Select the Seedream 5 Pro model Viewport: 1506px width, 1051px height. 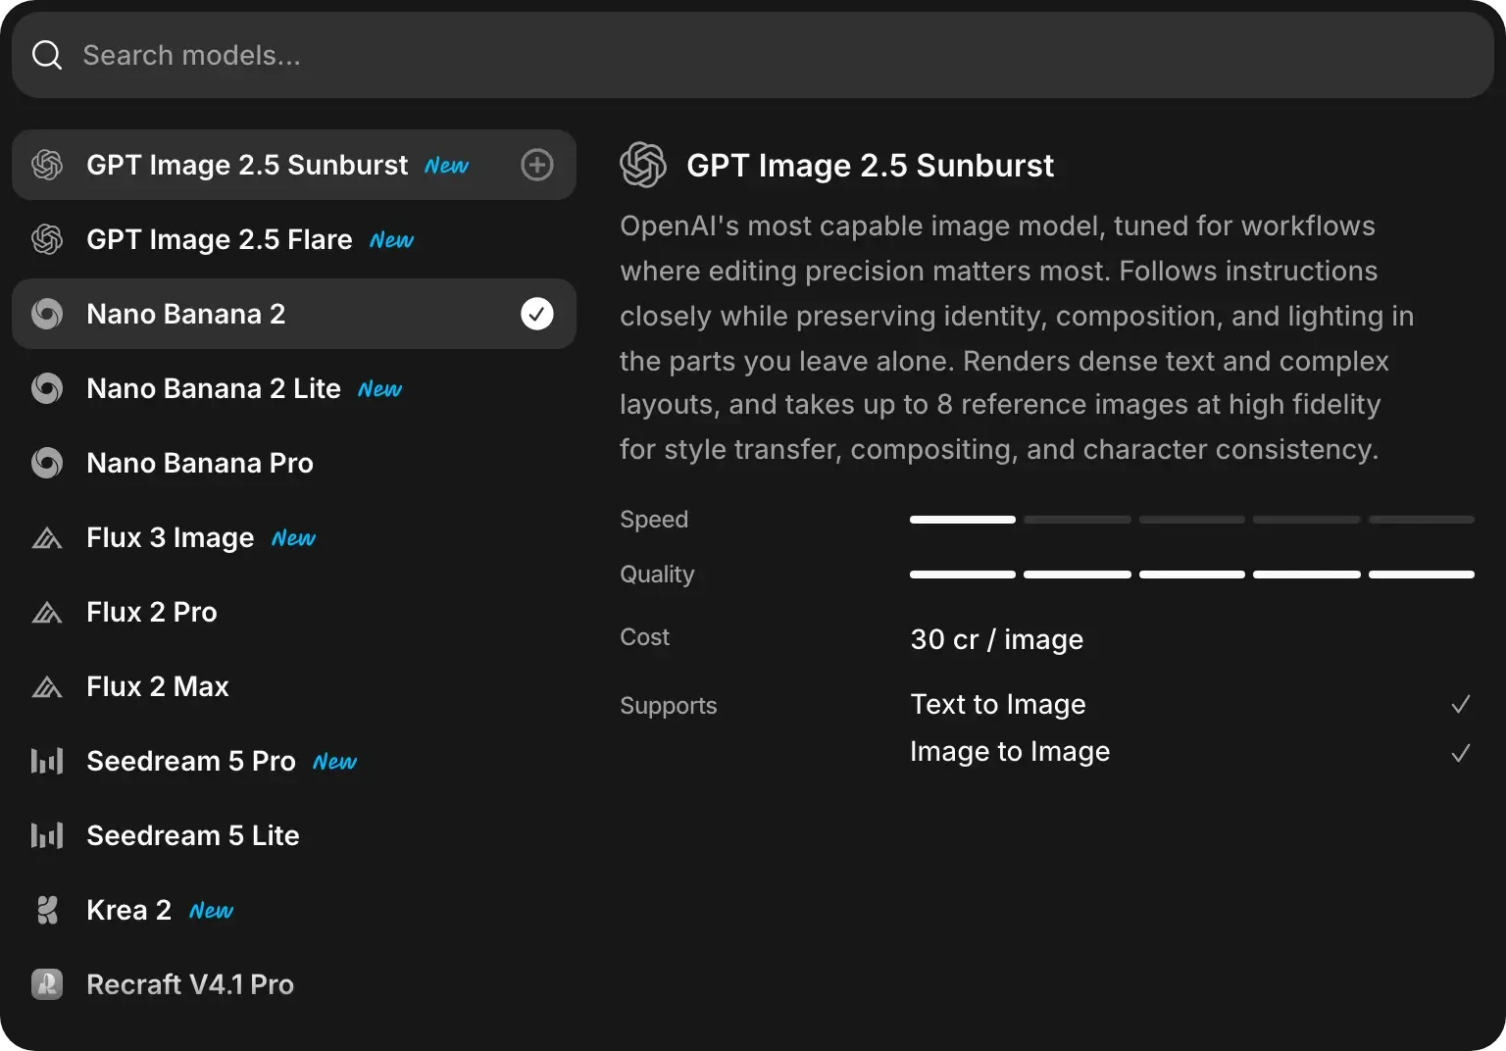[x=294, y=761]
